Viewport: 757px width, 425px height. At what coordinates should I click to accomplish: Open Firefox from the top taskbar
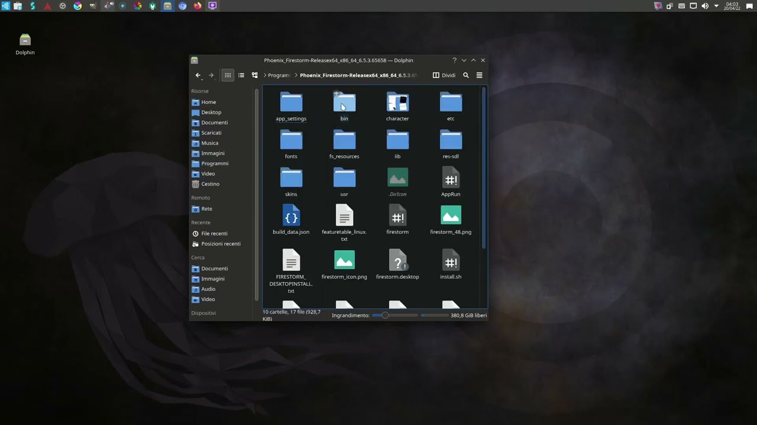tap(198, 6)
